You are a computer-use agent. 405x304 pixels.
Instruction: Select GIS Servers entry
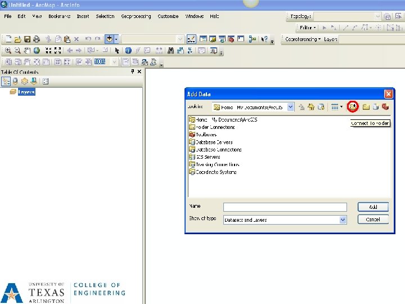pyautogui.click(x=205, y=157)
